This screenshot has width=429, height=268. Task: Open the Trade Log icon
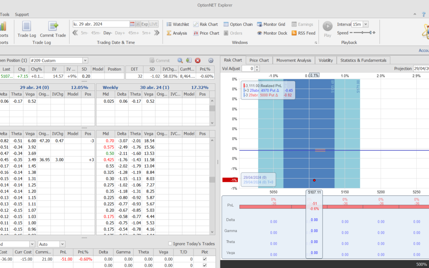[x=27, y=27]
